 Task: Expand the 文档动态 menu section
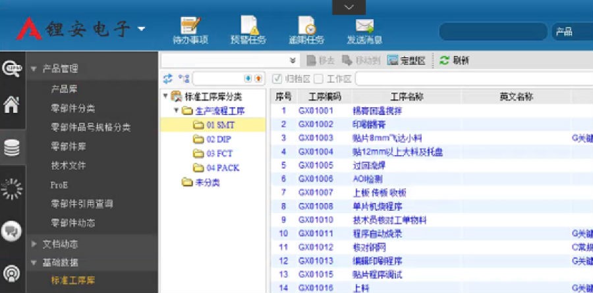pyautogui.click(x=34, y=244)
